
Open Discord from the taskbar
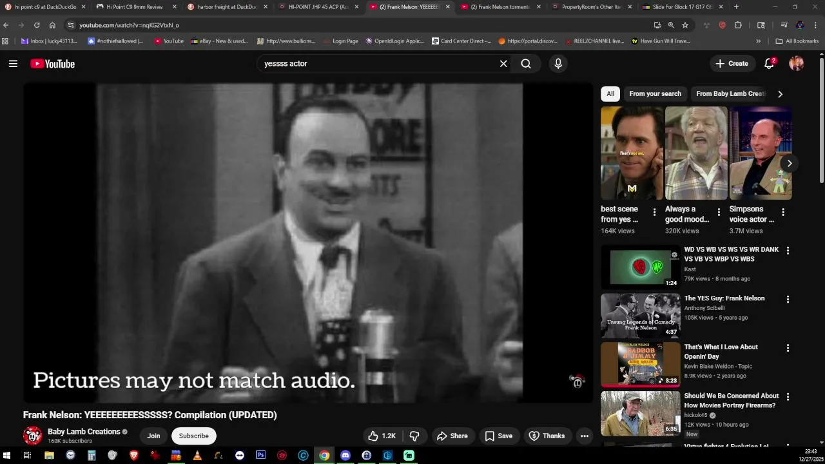pyautogui.click(x=345, y=455)
